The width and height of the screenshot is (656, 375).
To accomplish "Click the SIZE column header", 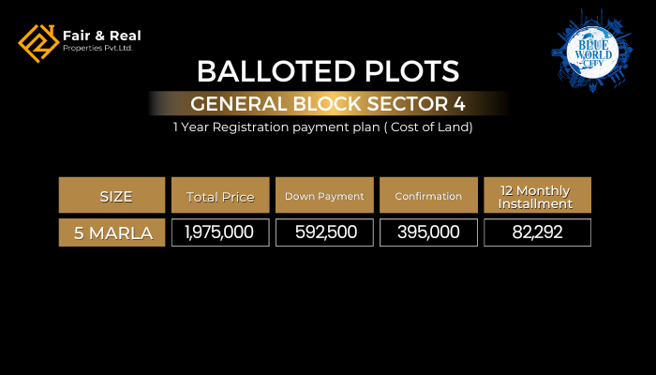I will [x=112, y=196].
